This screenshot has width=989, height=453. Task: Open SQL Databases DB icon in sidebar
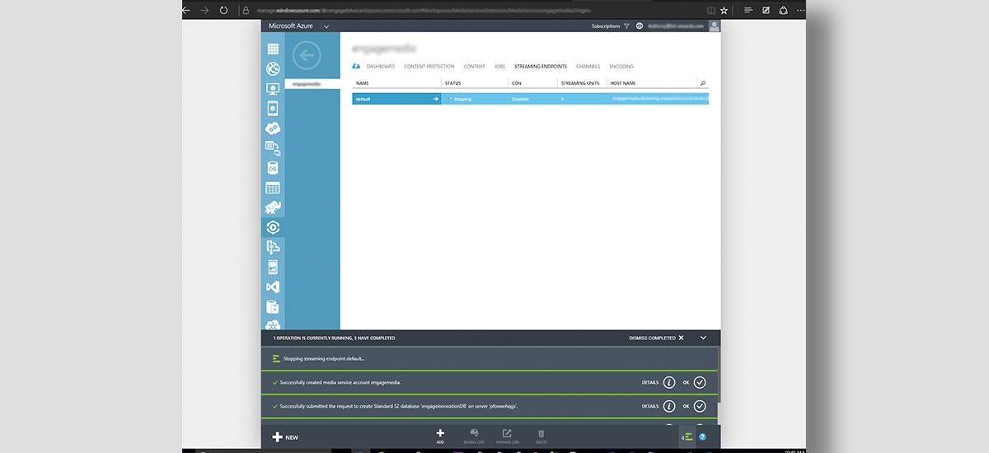click(273, 168)
